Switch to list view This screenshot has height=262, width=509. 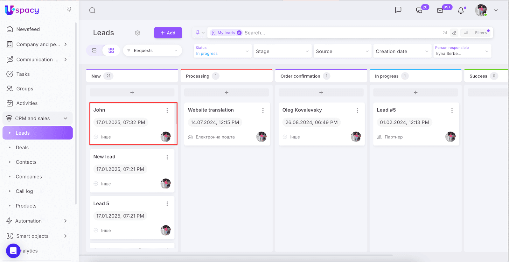click(x=94, y=51)
